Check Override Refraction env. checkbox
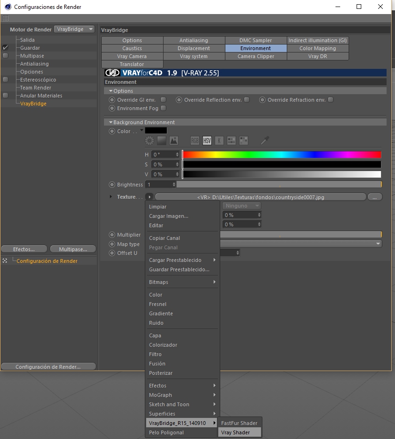The image size is (395, 439). click(331, 100)
